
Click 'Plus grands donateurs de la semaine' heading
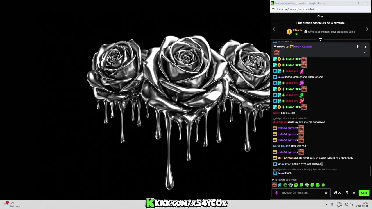point(321,23)
